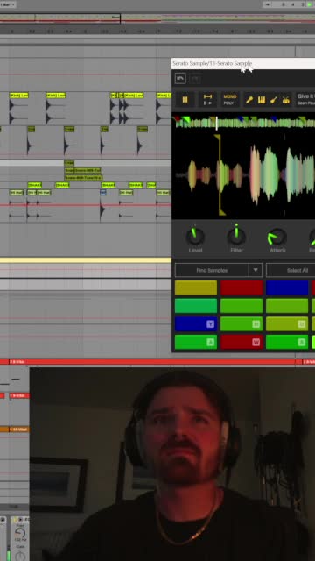Trigger the olive pad labeled U
315x561 pixels.
click(x=287, y=324)
